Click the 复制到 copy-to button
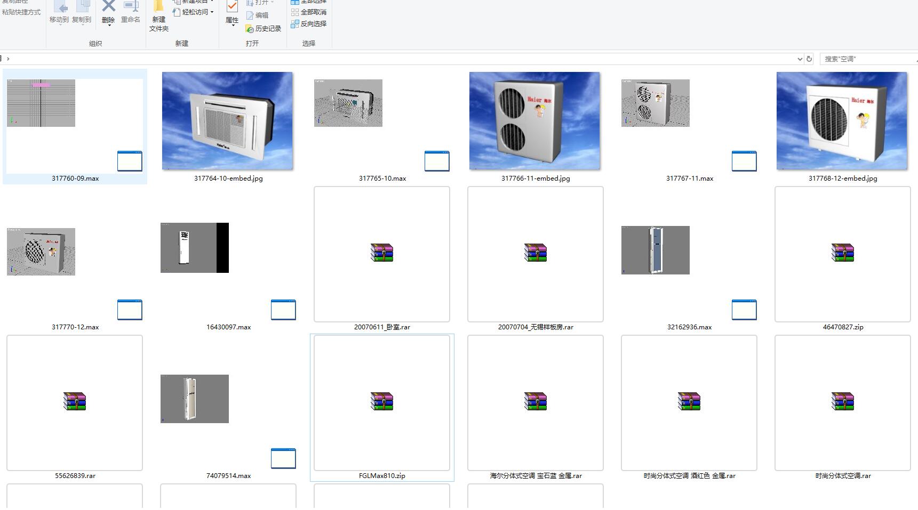Viewport: 918px width, 510px height. pyautogui.click(x=82, y=13)
